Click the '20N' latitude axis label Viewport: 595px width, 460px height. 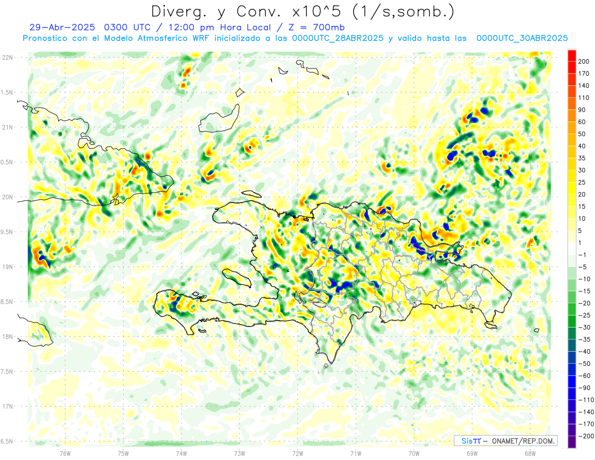[x=7, y=197]
